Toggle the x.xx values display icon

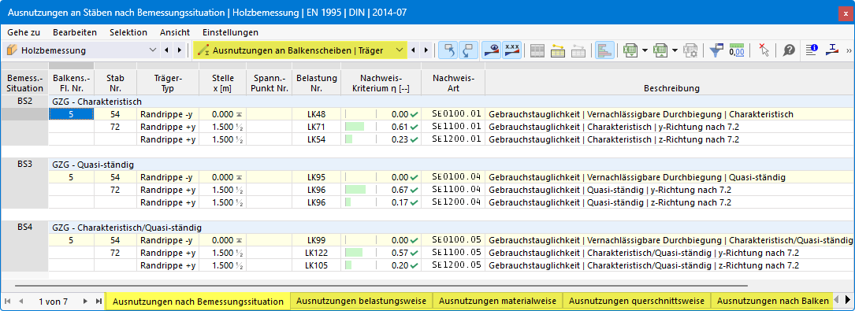tap(511, 50)
